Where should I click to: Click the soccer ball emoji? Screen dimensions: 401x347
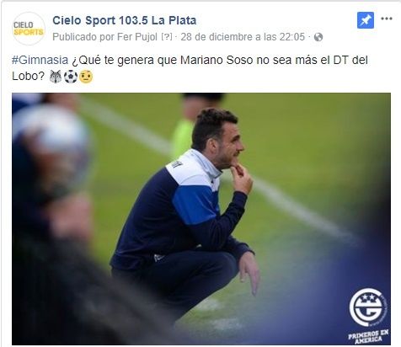[71, 77]
